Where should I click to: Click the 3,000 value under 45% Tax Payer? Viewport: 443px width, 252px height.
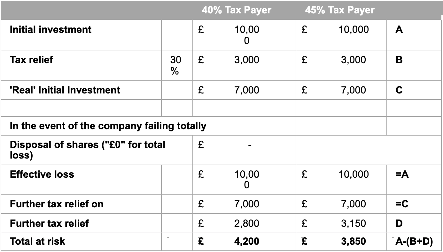coord(353,60)
